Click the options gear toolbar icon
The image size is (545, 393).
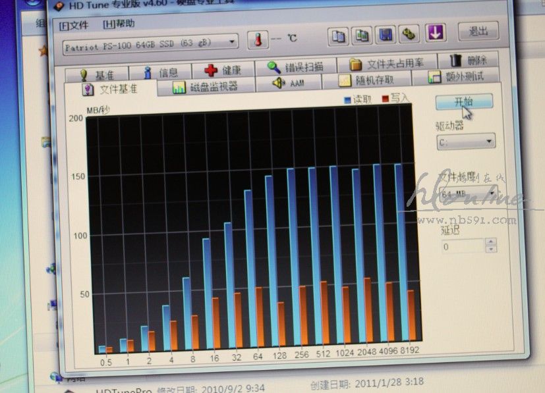(409, 34)
